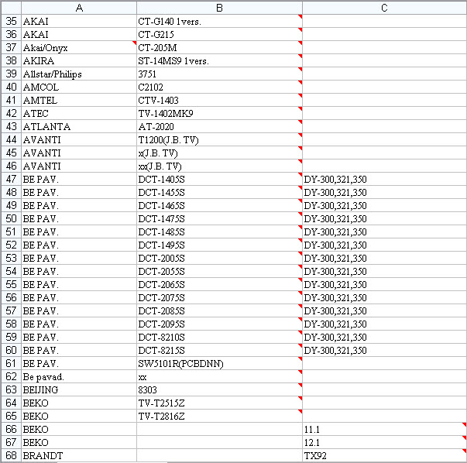Click row 35 header

coord(11,21)
